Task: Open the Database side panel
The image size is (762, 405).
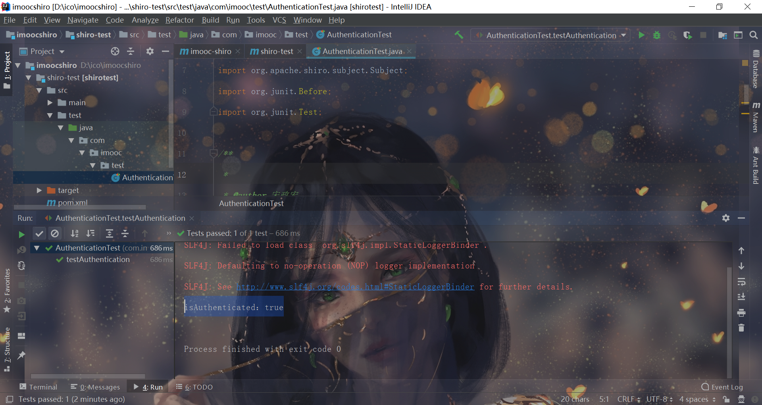Action: pyautogui.click(x=756, y=69)
